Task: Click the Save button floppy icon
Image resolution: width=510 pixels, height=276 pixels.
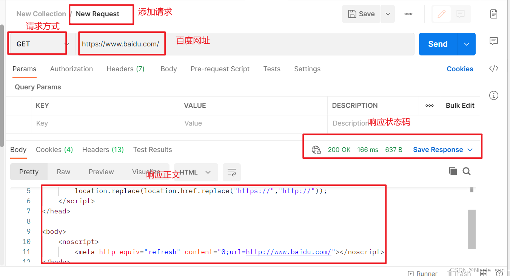Action: coord(352,14)
